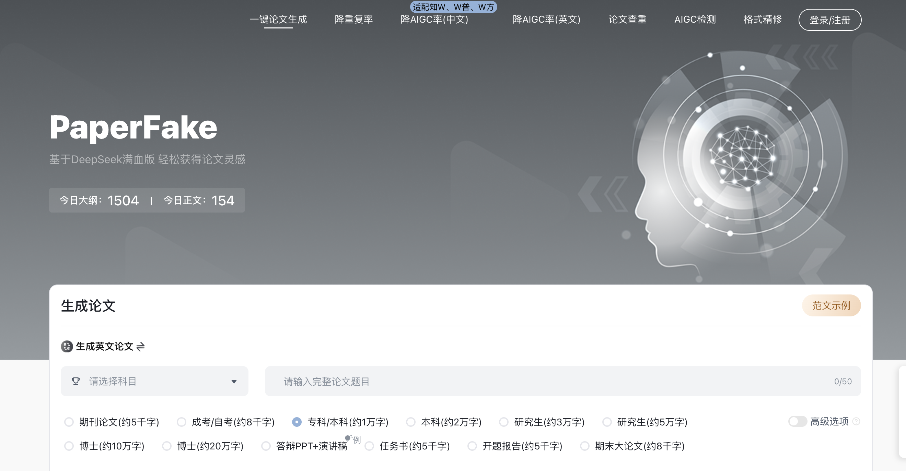Open the 降重复率 nav tab
The image size is (906, 471).
(353, 19)
